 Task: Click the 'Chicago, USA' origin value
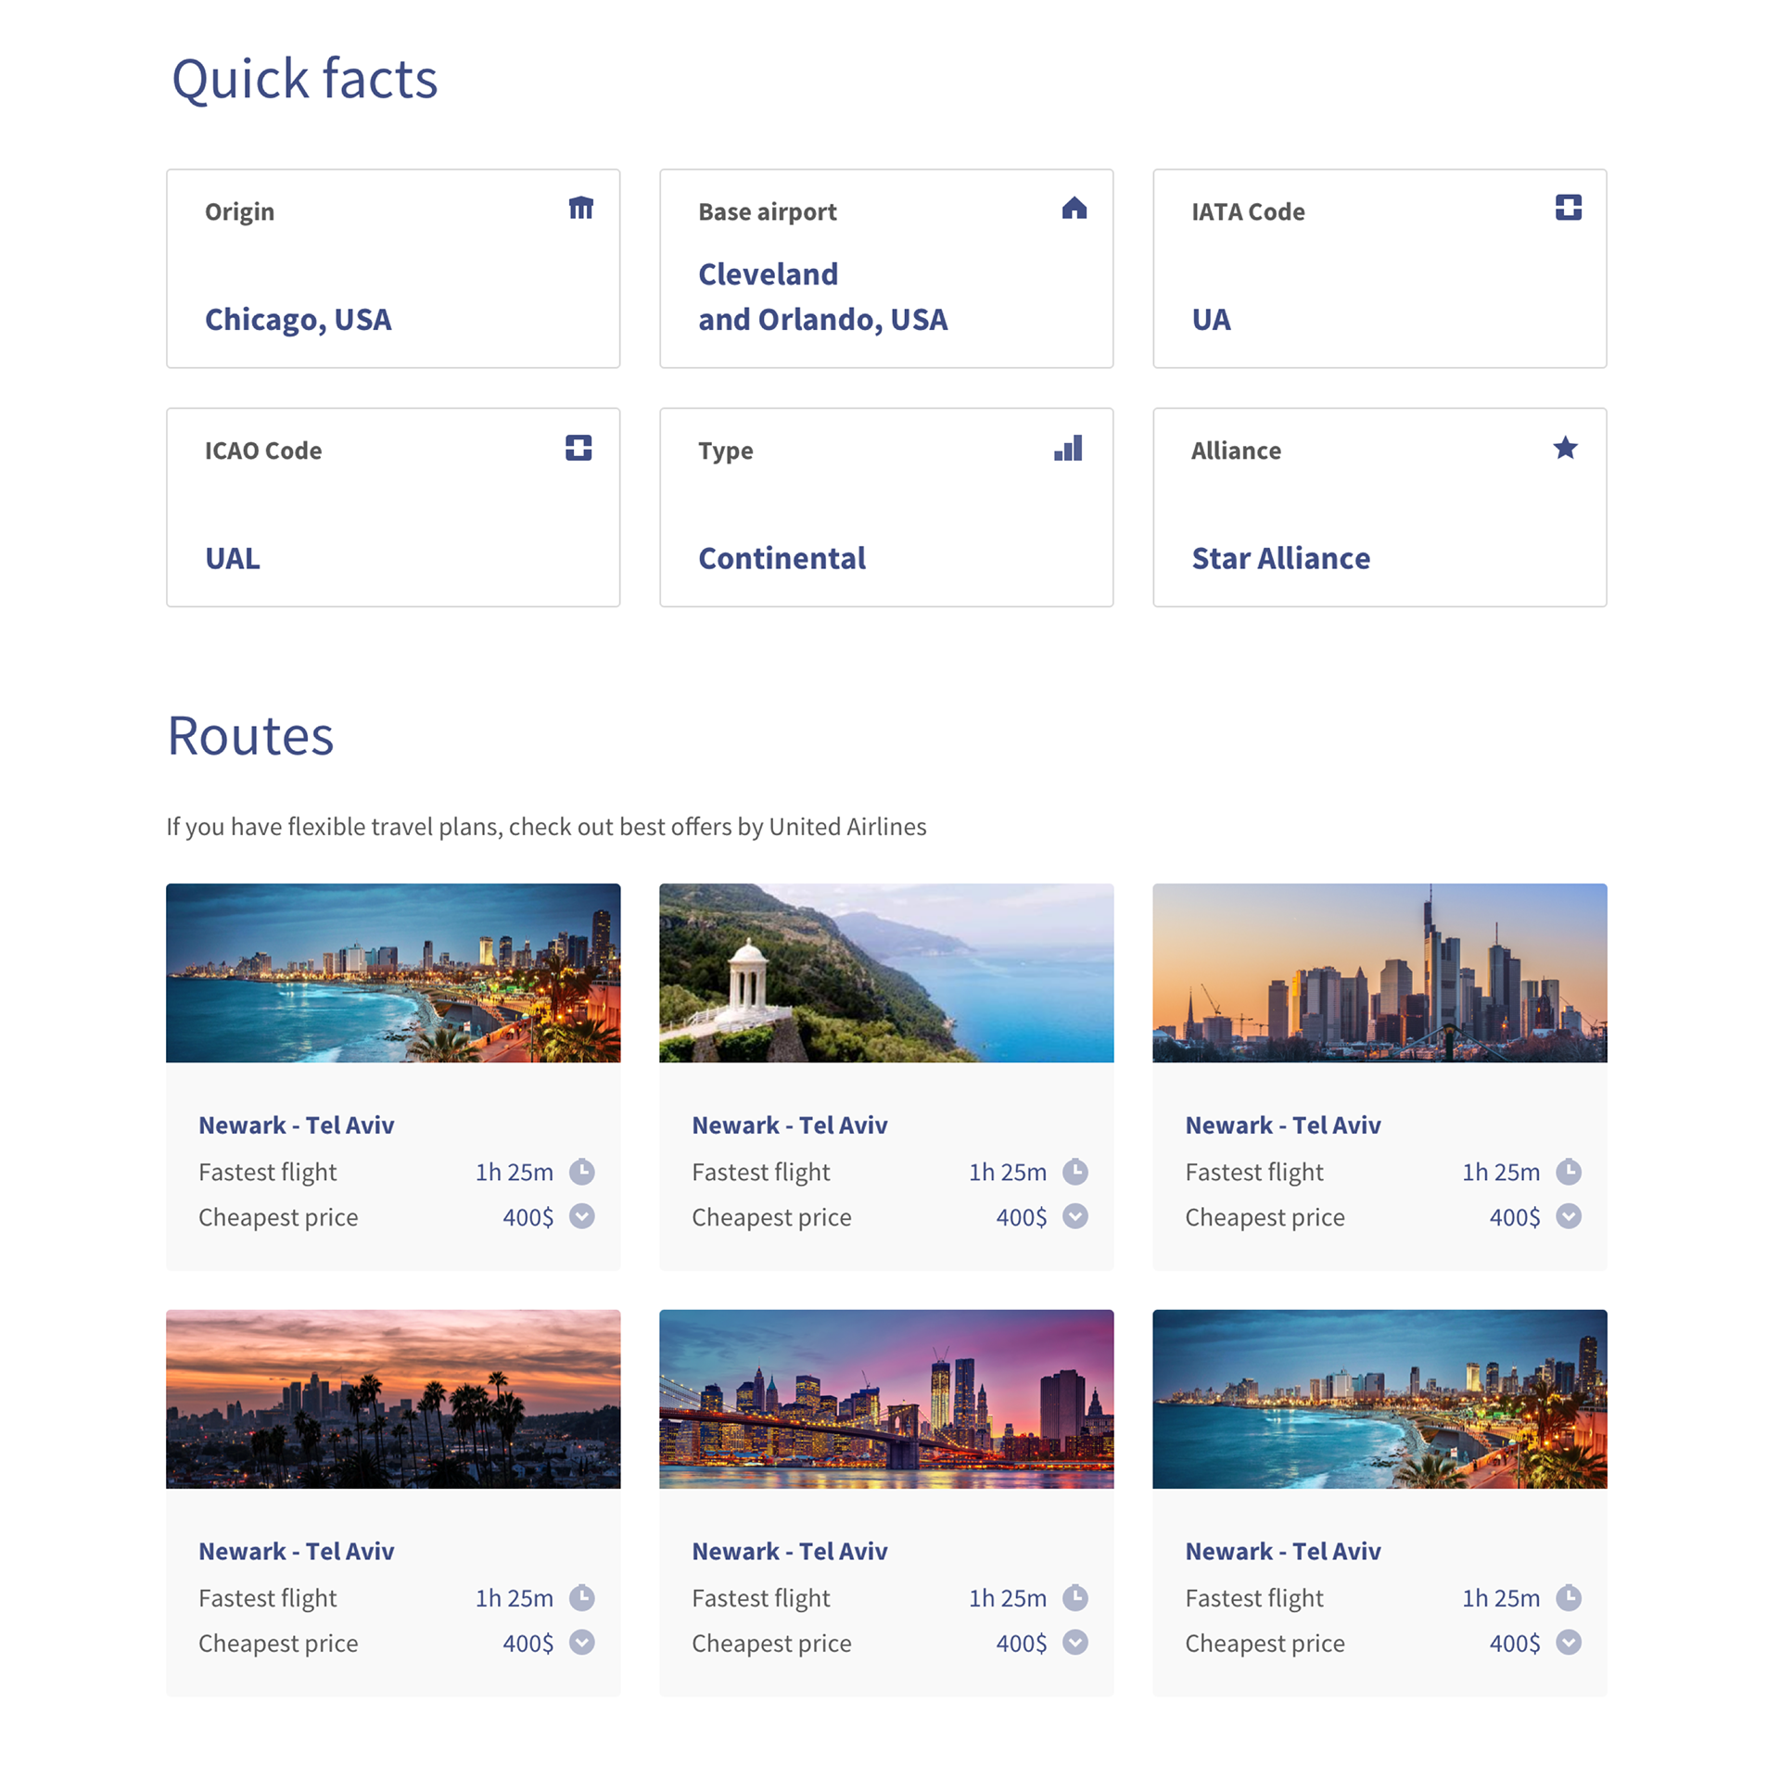coord(299,320)
